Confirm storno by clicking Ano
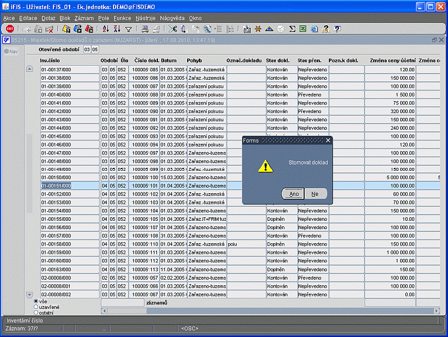 (293, 194)
